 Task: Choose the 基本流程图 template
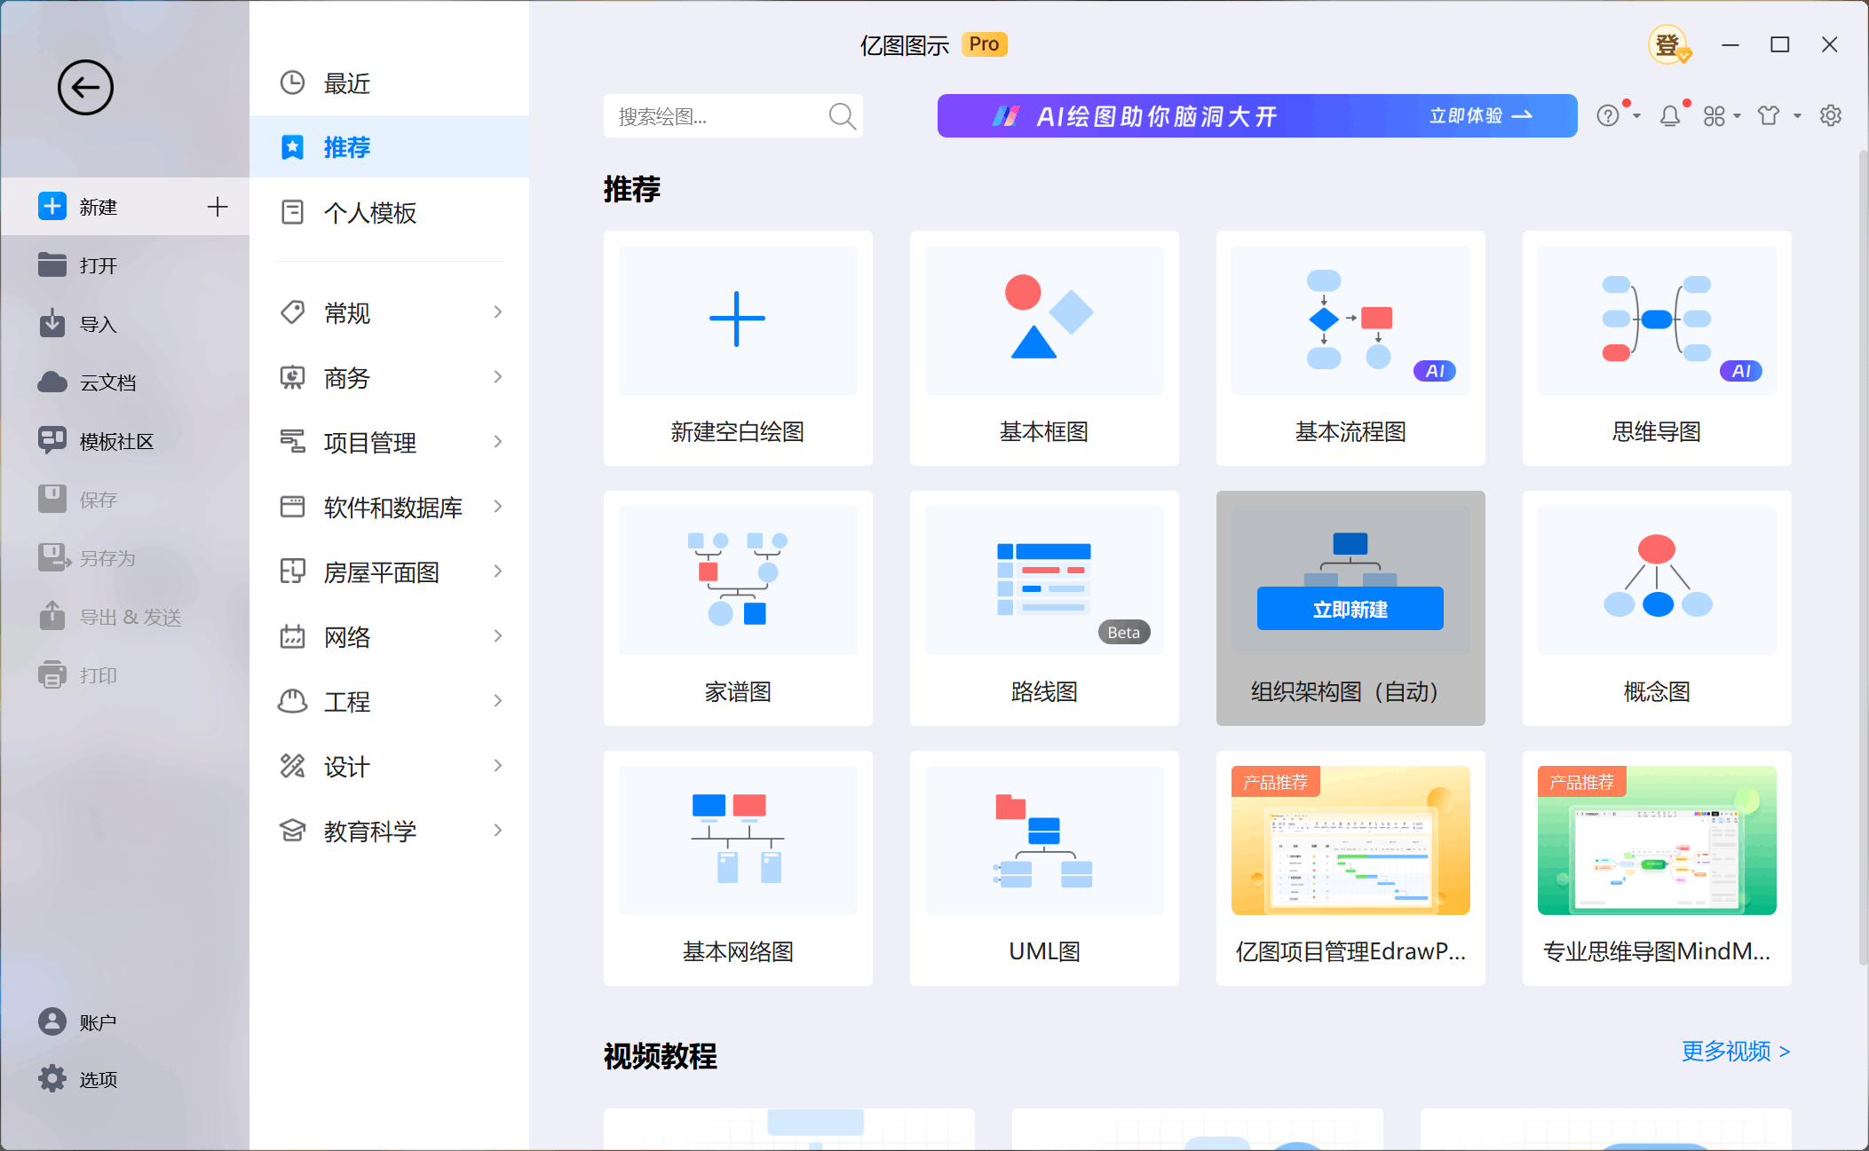[1350, 348]
